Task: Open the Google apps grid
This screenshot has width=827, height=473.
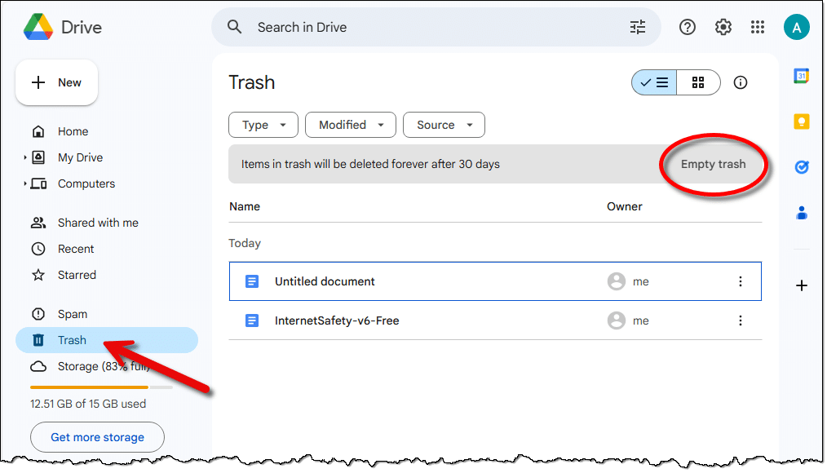Action: (x=758, y=27)
